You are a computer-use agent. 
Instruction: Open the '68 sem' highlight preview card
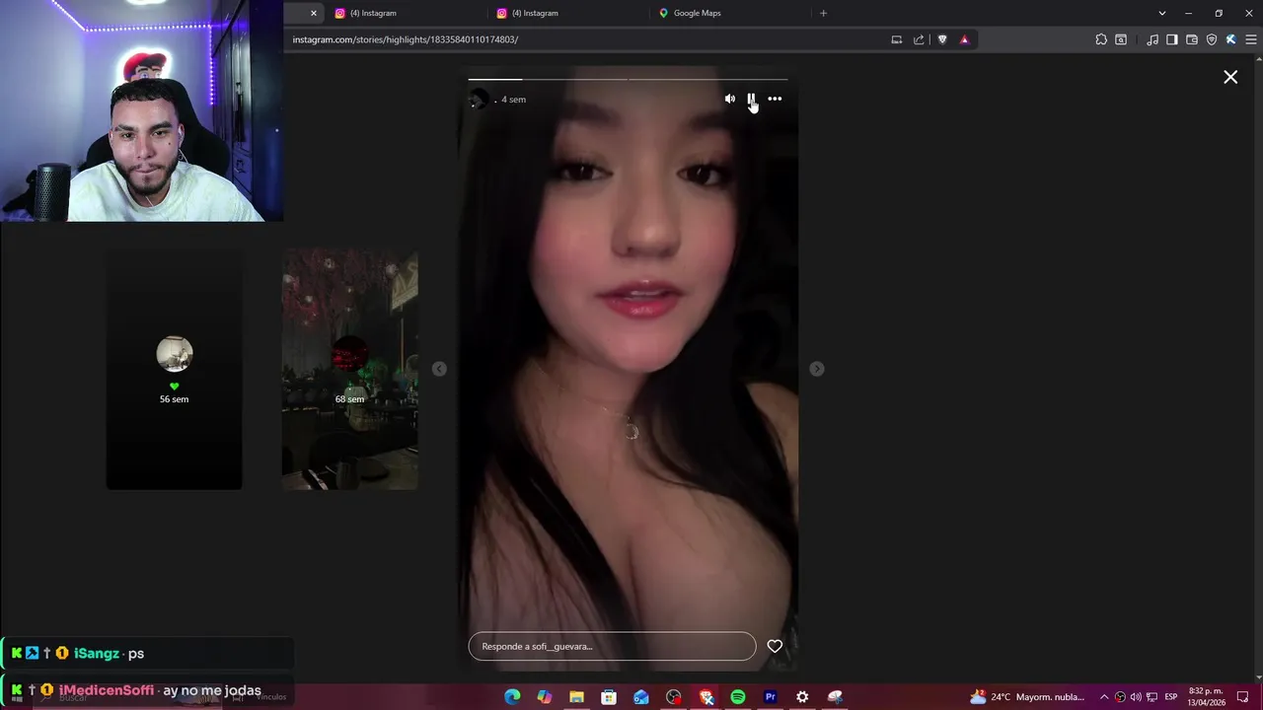(x=349, y=369)
